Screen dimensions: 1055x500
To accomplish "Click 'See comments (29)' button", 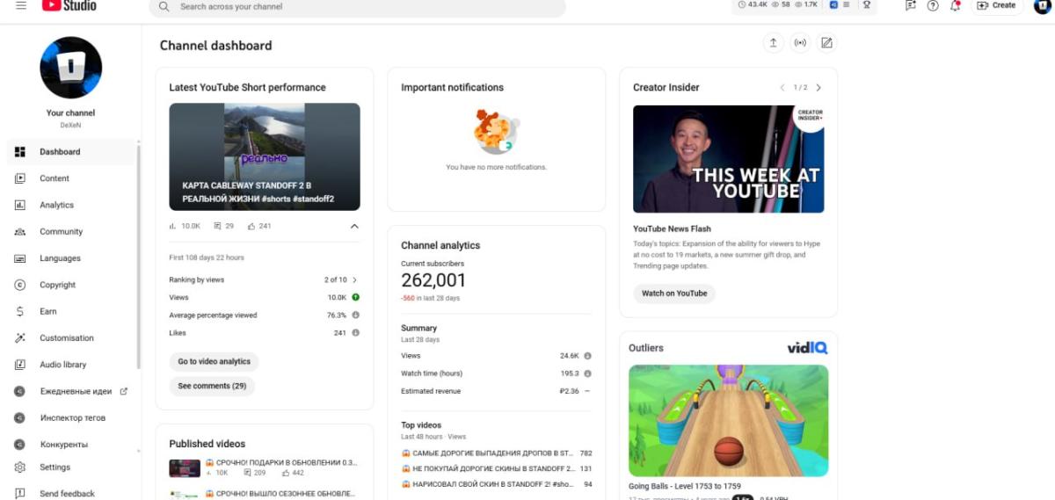I will click(x=212, y=386).
